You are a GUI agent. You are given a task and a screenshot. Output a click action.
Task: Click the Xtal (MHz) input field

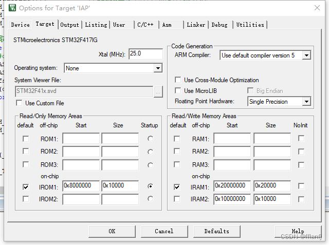[145, 54]
